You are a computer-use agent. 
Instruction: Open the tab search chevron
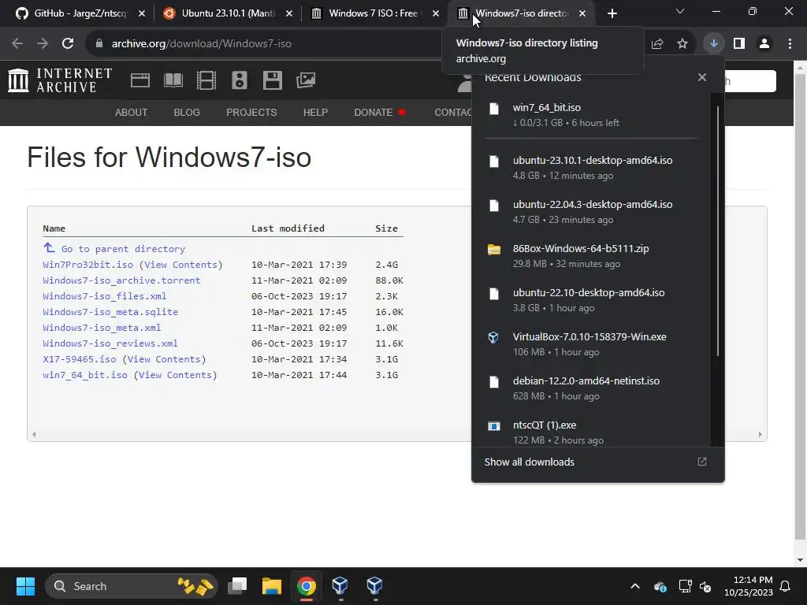pyautogui.click(x=680, y=11)
